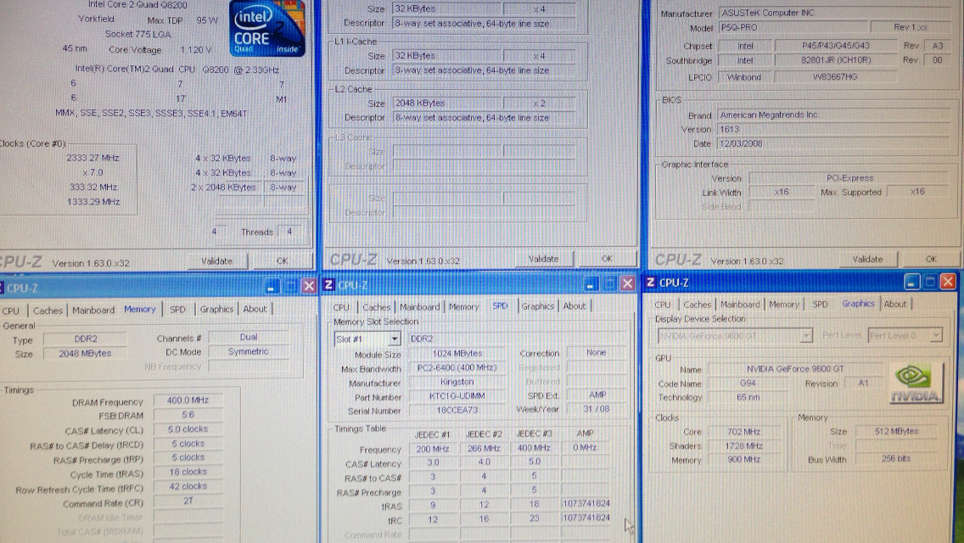Image resolution: width=964 pixels, height=543 pixels.
Task: Open About tab in the Memory-tab window
Action: point(255,309)
